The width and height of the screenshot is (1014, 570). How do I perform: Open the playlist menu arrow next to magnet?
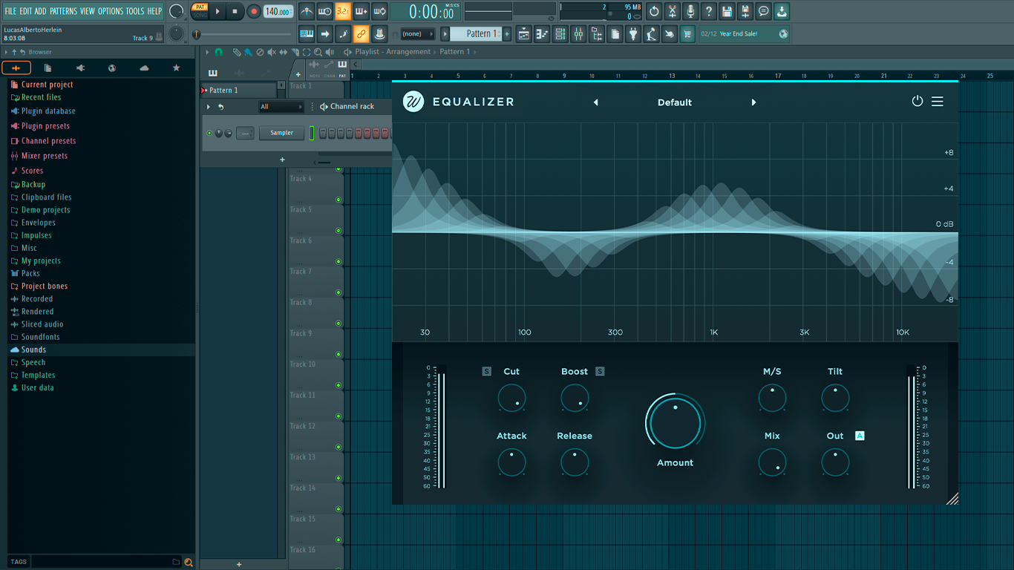[x=208, y=52]
